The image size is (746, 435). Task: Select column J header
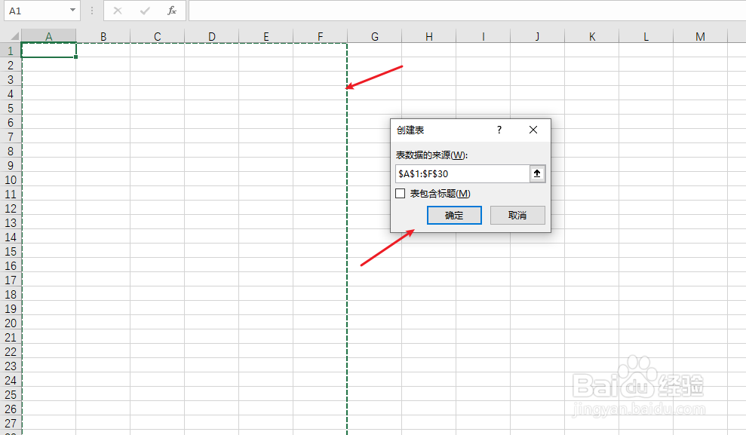tap(538, 36)
